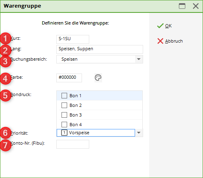Toggle the Bon 4 checkbox
The height and width of the screenshot is (178, 203).
click(64, 125)
